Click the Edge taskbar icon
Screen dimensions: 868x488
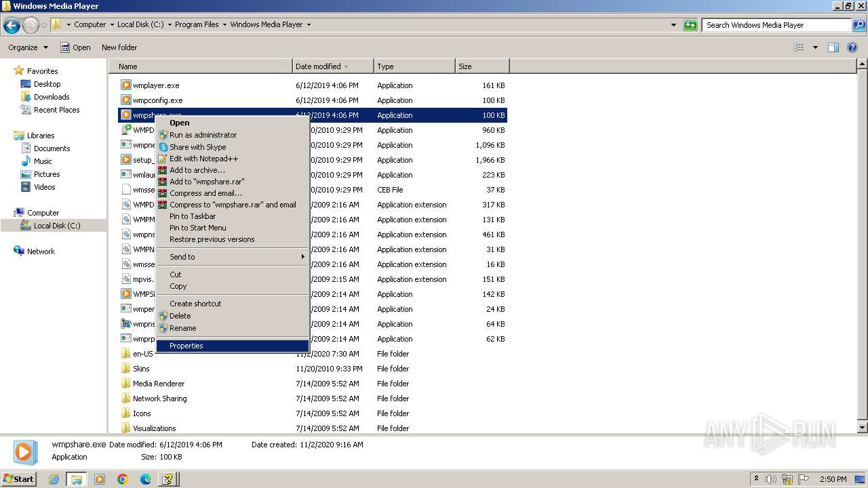pyautogui.click(x=145, y=479)
